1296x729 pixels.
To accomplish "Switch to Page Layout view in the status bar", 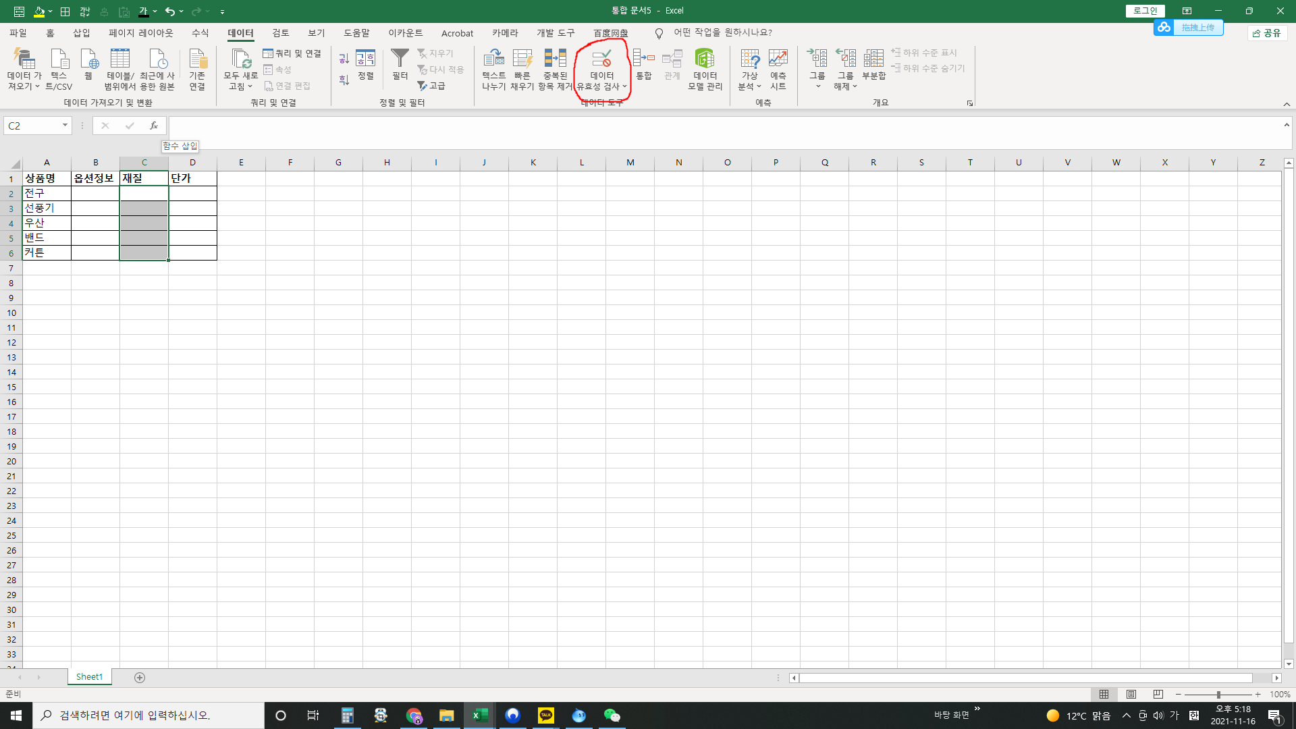I will coord(1131,694).
